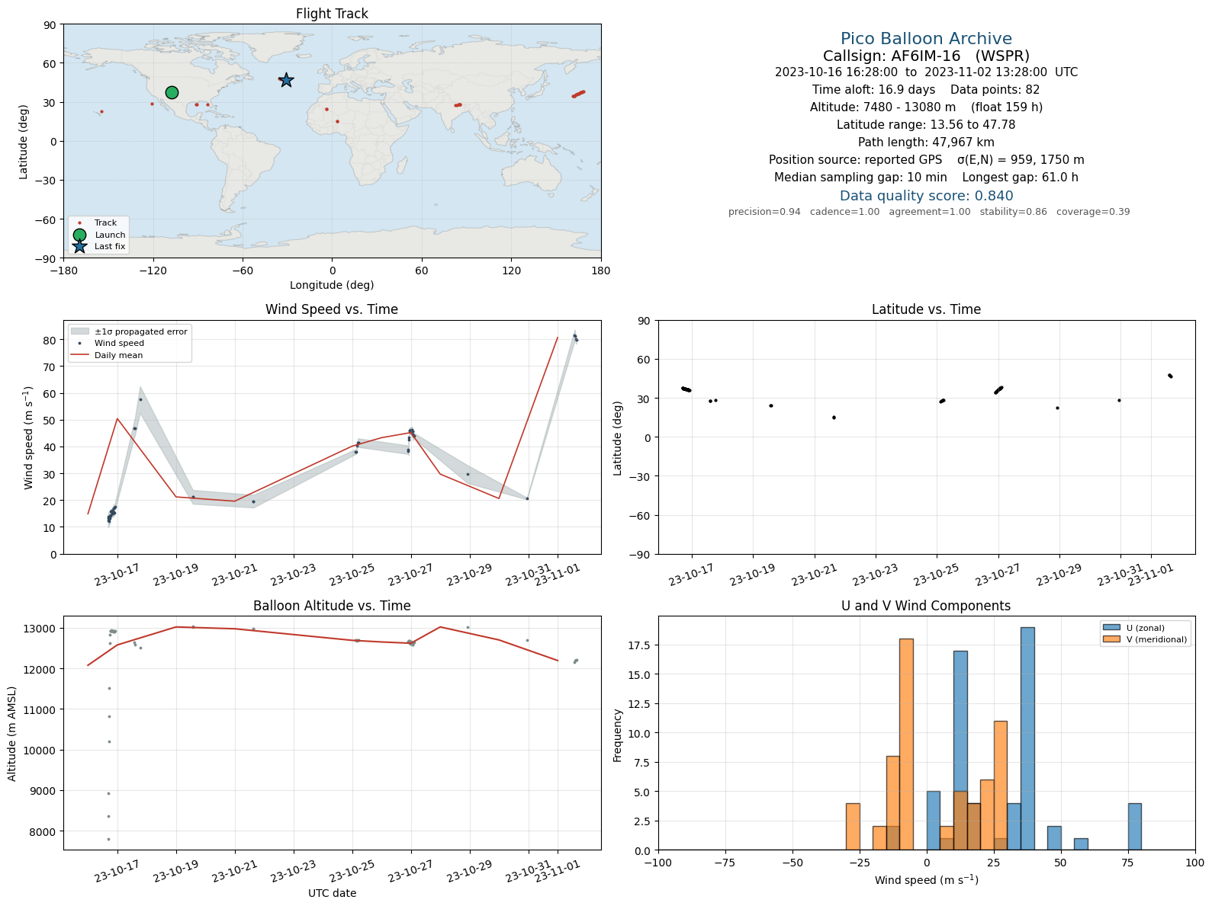Click the "Position source: reported GPS" text
1212x906 pixels.
pos(855,160)
